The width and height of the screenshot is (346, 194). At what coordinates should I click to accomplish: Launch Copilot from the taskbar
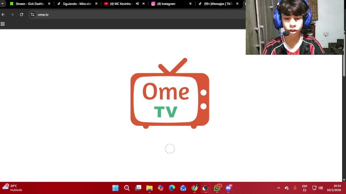coord(161,188)
